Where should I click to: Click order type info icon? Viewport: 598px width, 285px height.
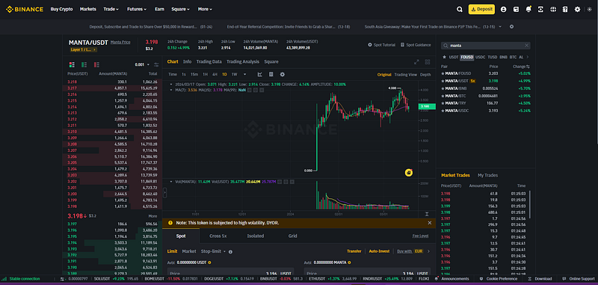point(231,252)
